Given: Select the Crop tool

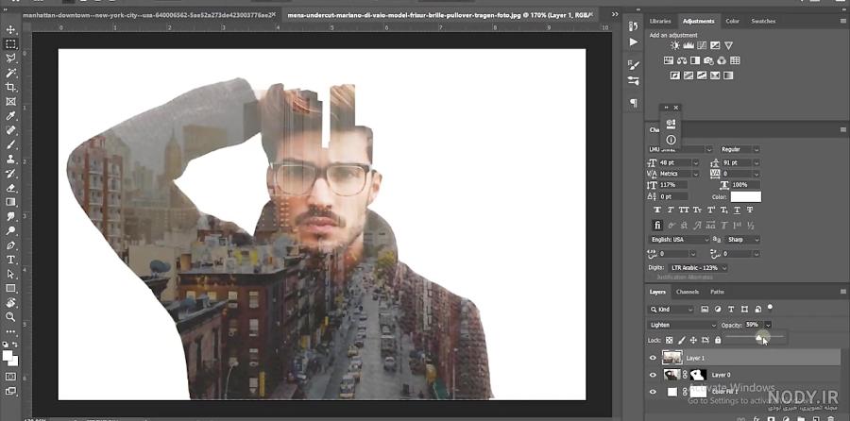Looking at the screenshot, I should click(10, 87).
